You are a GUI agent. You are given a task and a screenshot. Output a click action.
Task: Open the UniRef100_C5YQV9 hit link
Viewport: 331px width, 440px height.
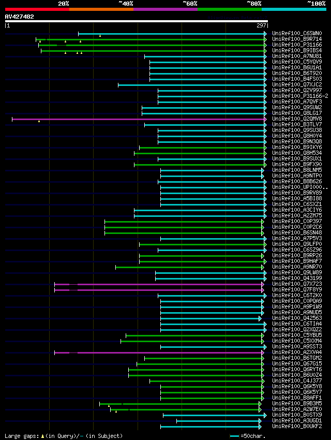[x=297, y=62]
